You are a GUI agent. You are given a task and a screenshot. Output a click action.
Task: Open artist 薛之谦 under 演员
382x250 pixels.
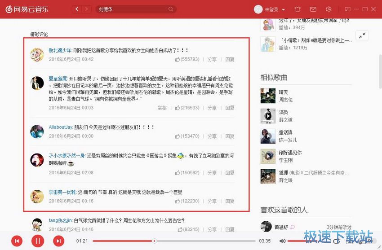point(285,120)
